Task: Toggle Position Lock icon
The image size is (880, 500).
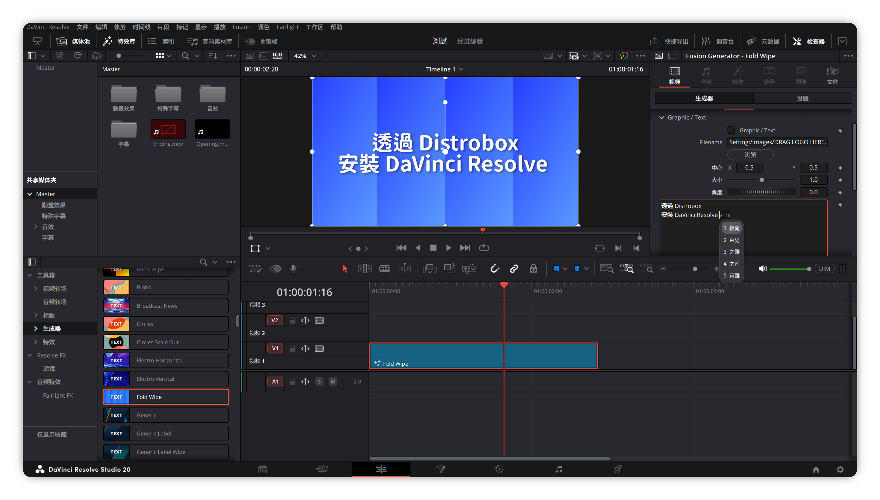Action: pyautogui.click(x=533, y=269)
